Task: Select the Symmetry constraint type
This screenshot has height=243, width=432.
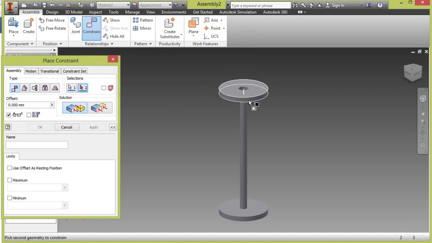Action: point(55,88)
